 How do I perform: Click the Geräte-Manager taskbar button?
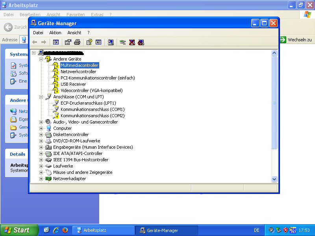pyautogui.click(x=167, y=230)
